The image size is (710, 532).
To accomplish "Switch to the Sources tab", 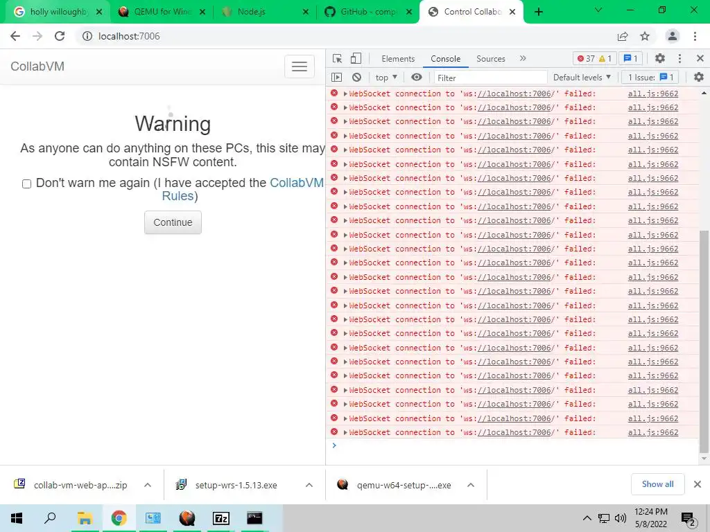I will click(490, 59).
